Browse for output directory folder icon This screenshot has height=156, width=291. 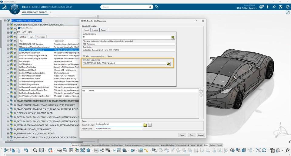coord(173,37)
